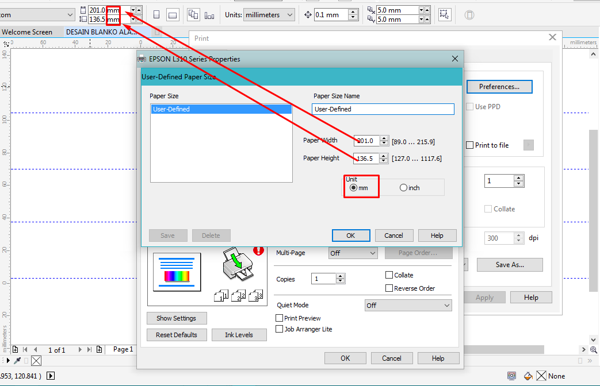Open the page width dropdown arrow in property bar

(x=133, y=10)
